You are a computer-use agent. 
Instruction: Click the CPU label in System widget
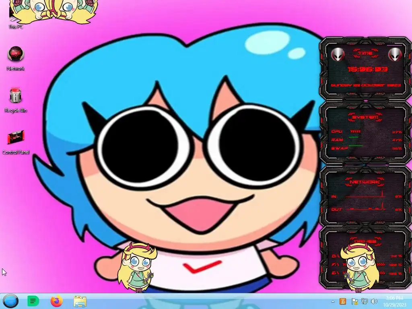337,132
